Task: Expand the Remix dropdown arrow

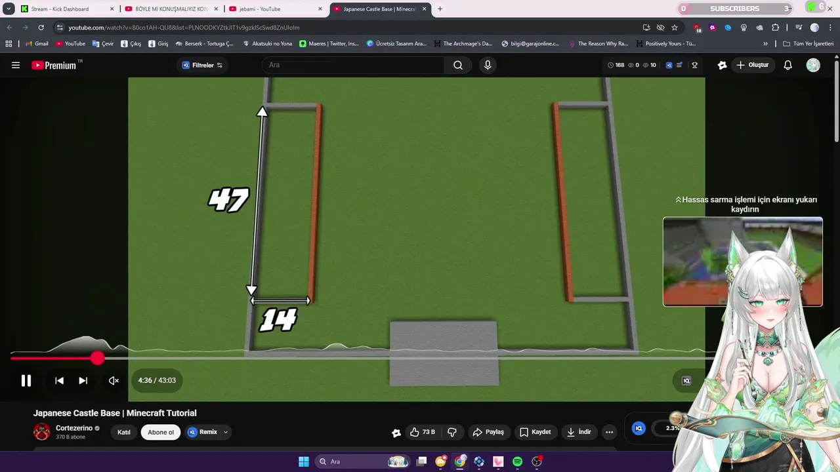Action: 226,432
